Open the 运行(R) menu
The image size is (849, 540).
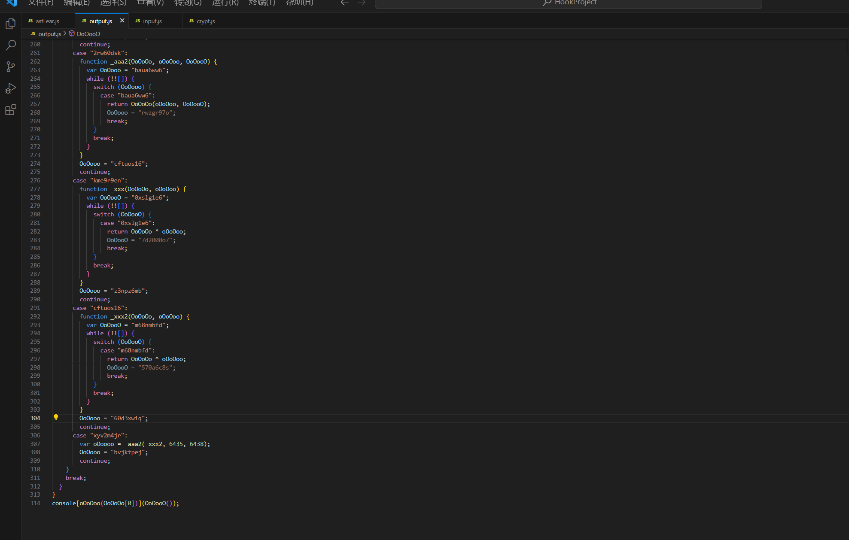(x=225, y=3)
